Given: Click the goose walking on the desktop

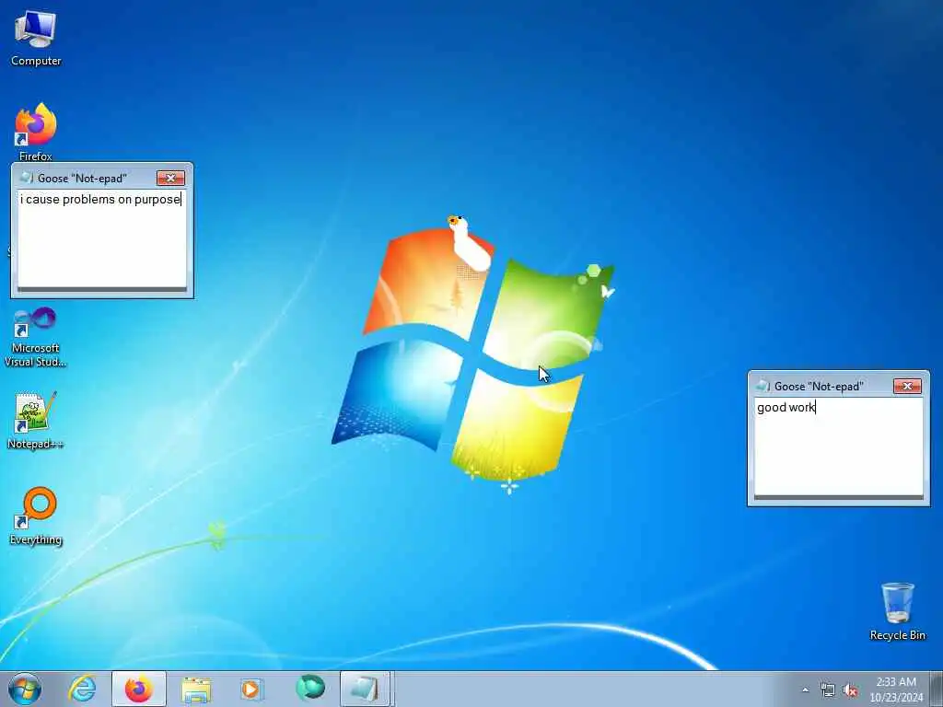Looking at the screenshot, I should pos(469,243).
